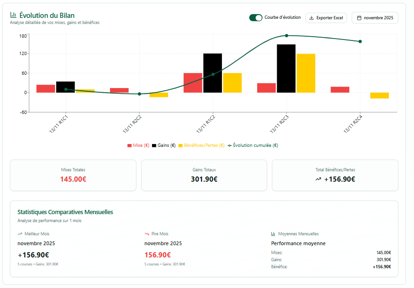Click the Meilleur Mois trend-up icon
The width and height of the screenshot is (414, 288).
pos(20,234)
